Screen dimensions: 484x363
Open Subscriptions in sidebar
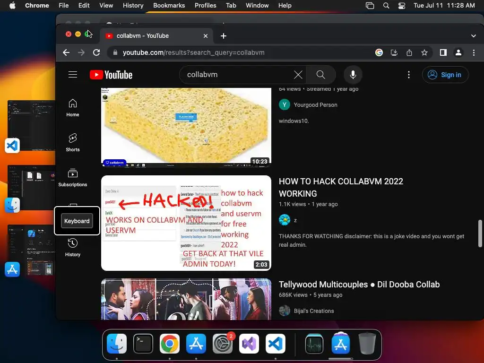coord(73,178)
